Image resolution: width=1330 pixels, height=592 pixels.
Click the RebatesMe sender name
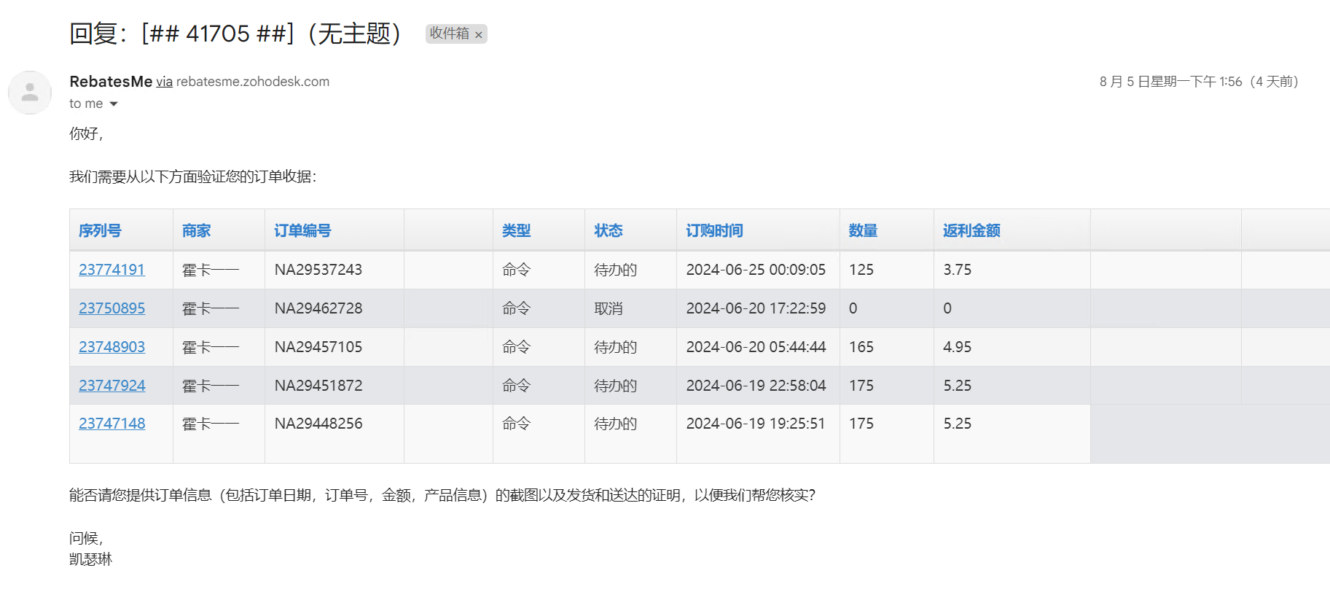coord(111,82)
